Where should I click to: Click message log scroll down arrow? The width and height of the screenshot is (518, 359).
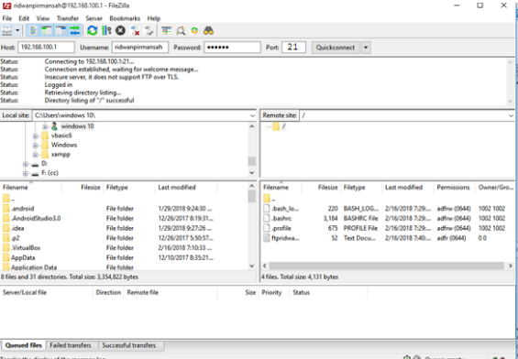(511, 102)
